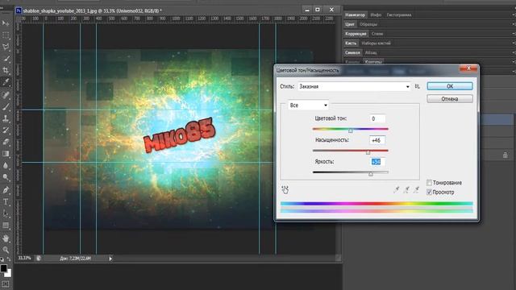516x290 pixels.
Task: Select the Eyedropper tool in the toolbox
Action: tap(6, 82)
